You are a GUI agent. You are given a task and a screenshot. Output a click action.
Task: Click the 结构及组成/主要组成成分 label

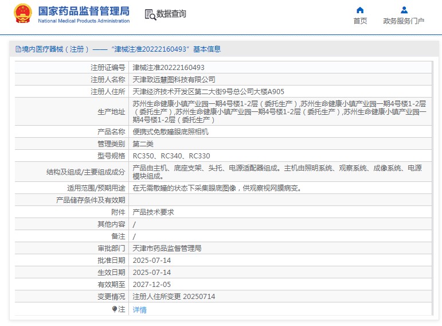point(85,172)
